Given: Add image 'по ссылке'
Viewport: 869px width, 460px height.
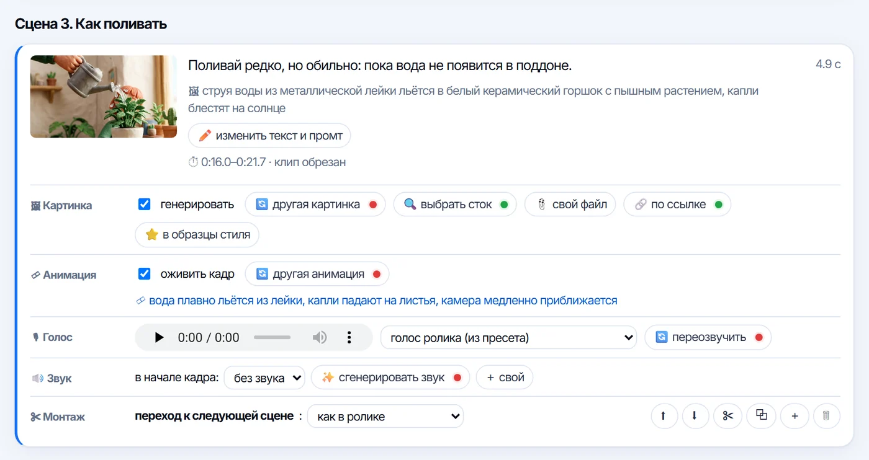Looking at the screenshot, I should point(677,204).
